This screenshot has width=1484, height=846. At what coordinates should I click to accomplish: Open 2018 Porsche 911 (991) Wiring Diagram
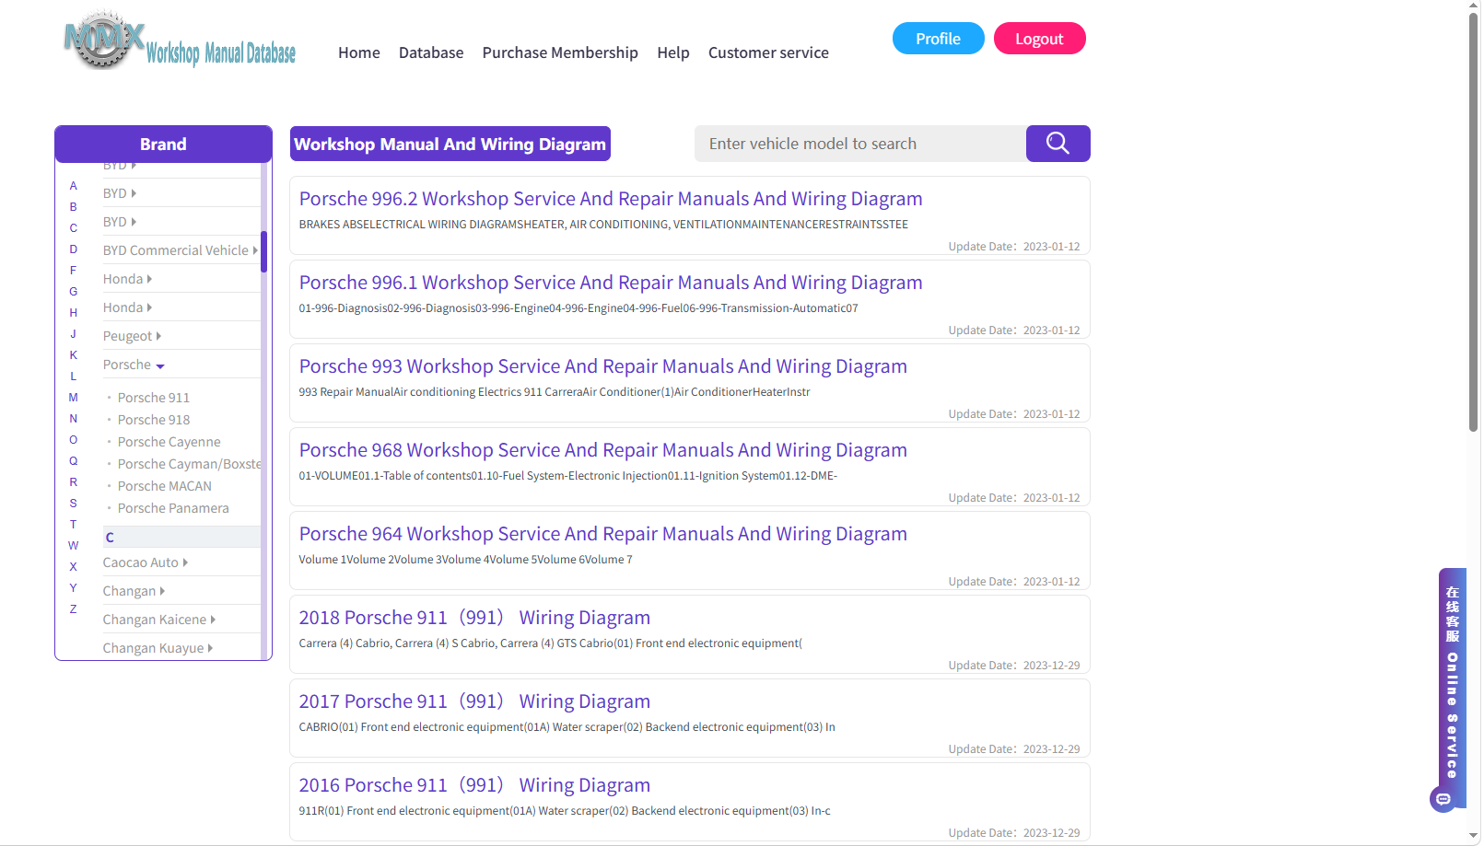pos(474,618)
